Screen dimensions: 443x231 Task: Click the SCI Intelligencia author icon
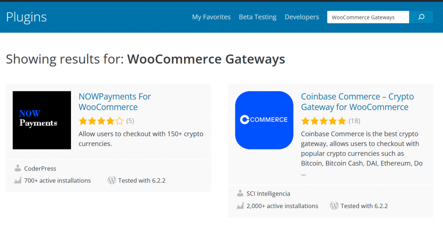240,193
